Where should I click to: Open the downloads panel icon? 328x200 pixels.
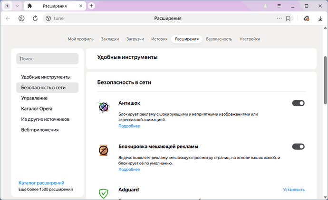pyautogui.click(x=320, y=18)
